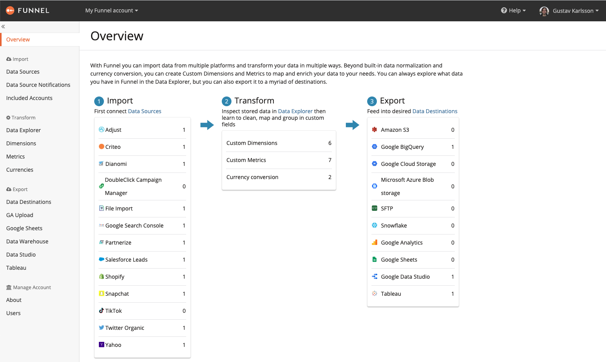Open Data Destinations in the sidebar
This screenshot has height=362, width=606.
tap(29, 202)
